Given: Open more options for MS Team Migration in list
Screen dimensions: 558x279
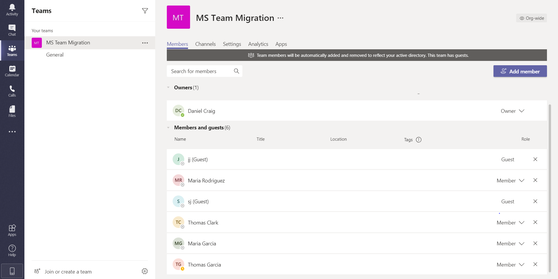Looking at the screenshot, I should [x=145, y=43].
